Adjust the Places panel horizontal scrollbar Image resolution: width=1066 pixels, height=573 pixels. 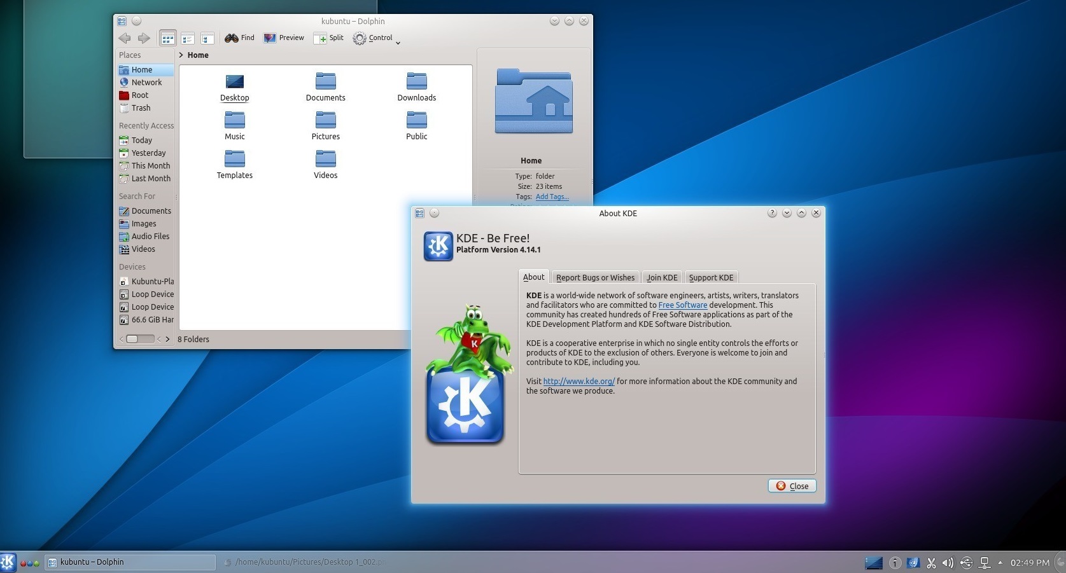click(140, 339)
